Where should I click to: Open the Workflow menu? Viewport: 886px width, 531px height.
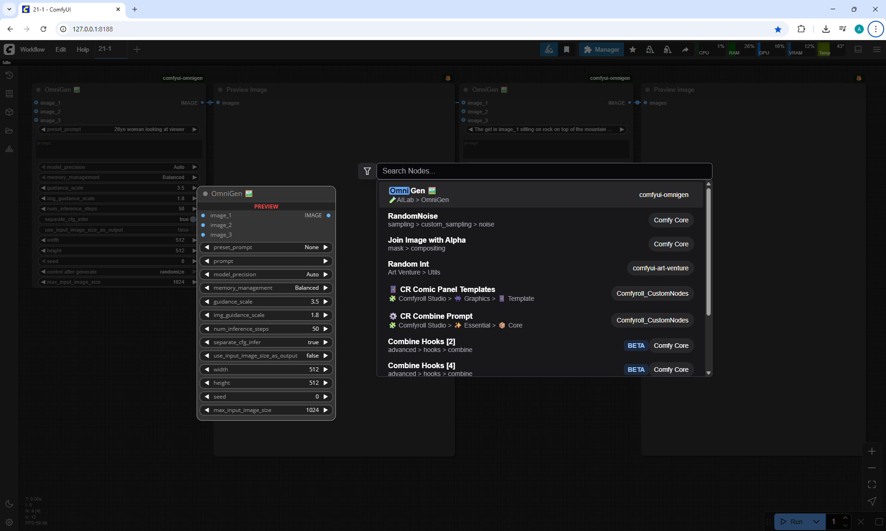[x=32, y=49]
